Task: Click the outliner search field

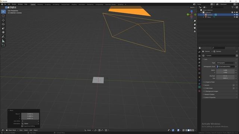Action: pos(217,7)
